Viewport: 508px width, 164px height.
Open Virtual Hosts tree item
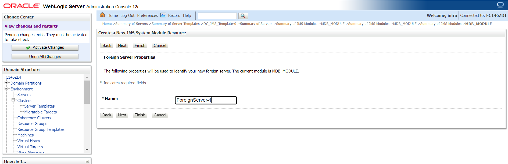point(28,141)
